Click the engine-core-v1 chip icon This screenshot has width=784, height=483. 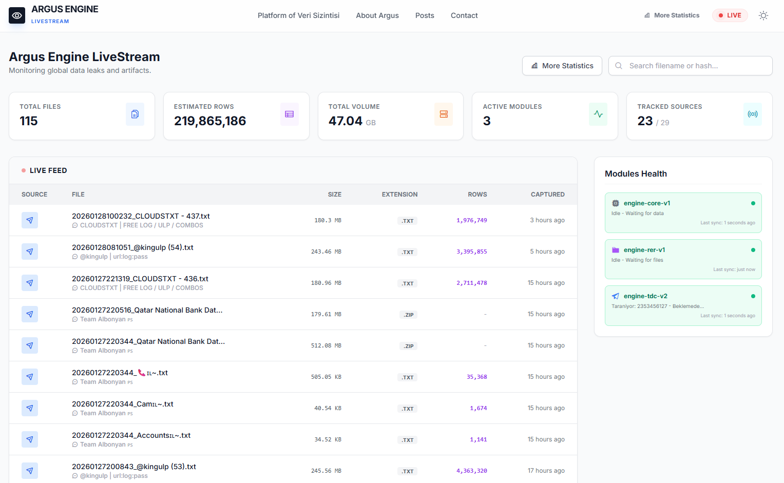(x=616, y=203)
